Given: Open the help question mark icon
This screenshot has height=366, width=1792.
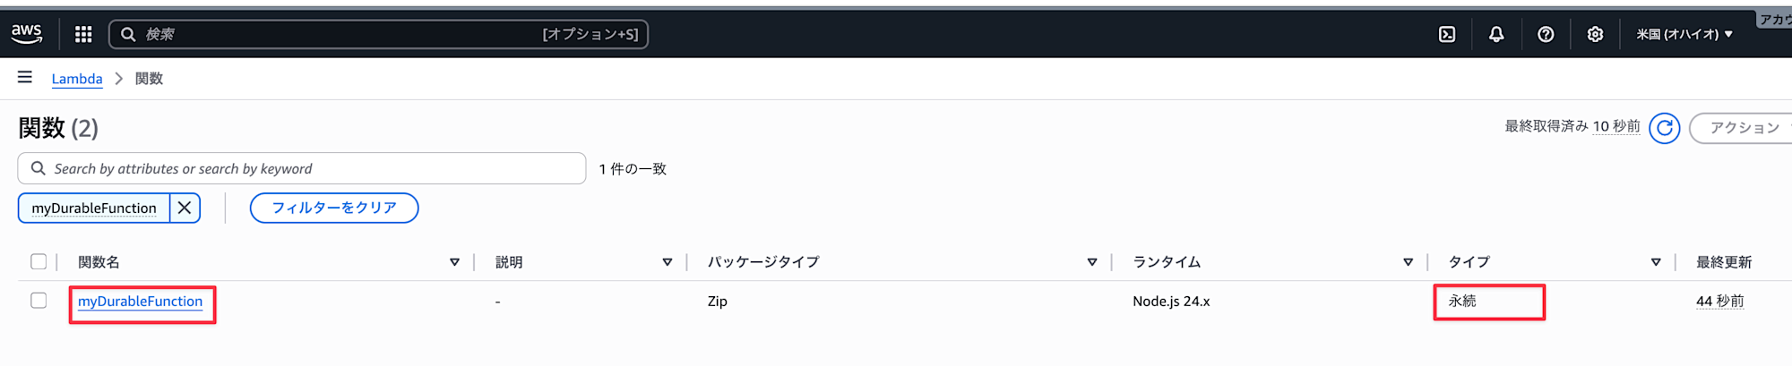Looking at the screenshot, I should 1546,34.
